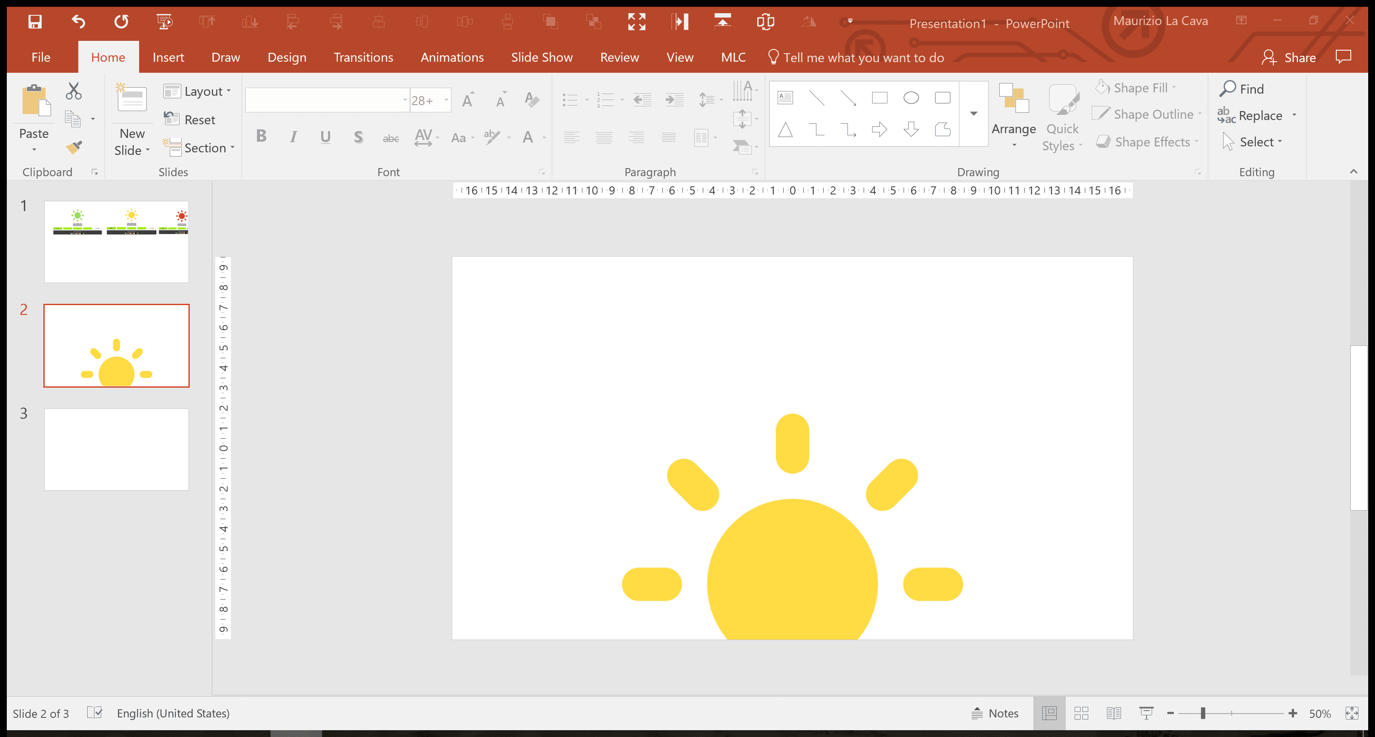
Task: Select the Rectangle shape tool
Action: click(x=879, y=98)
